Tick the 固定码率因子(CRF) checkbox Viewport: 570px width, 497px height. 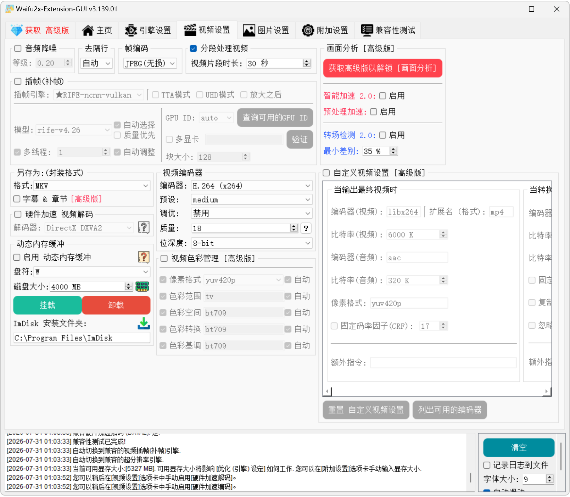tap(334, 326)
